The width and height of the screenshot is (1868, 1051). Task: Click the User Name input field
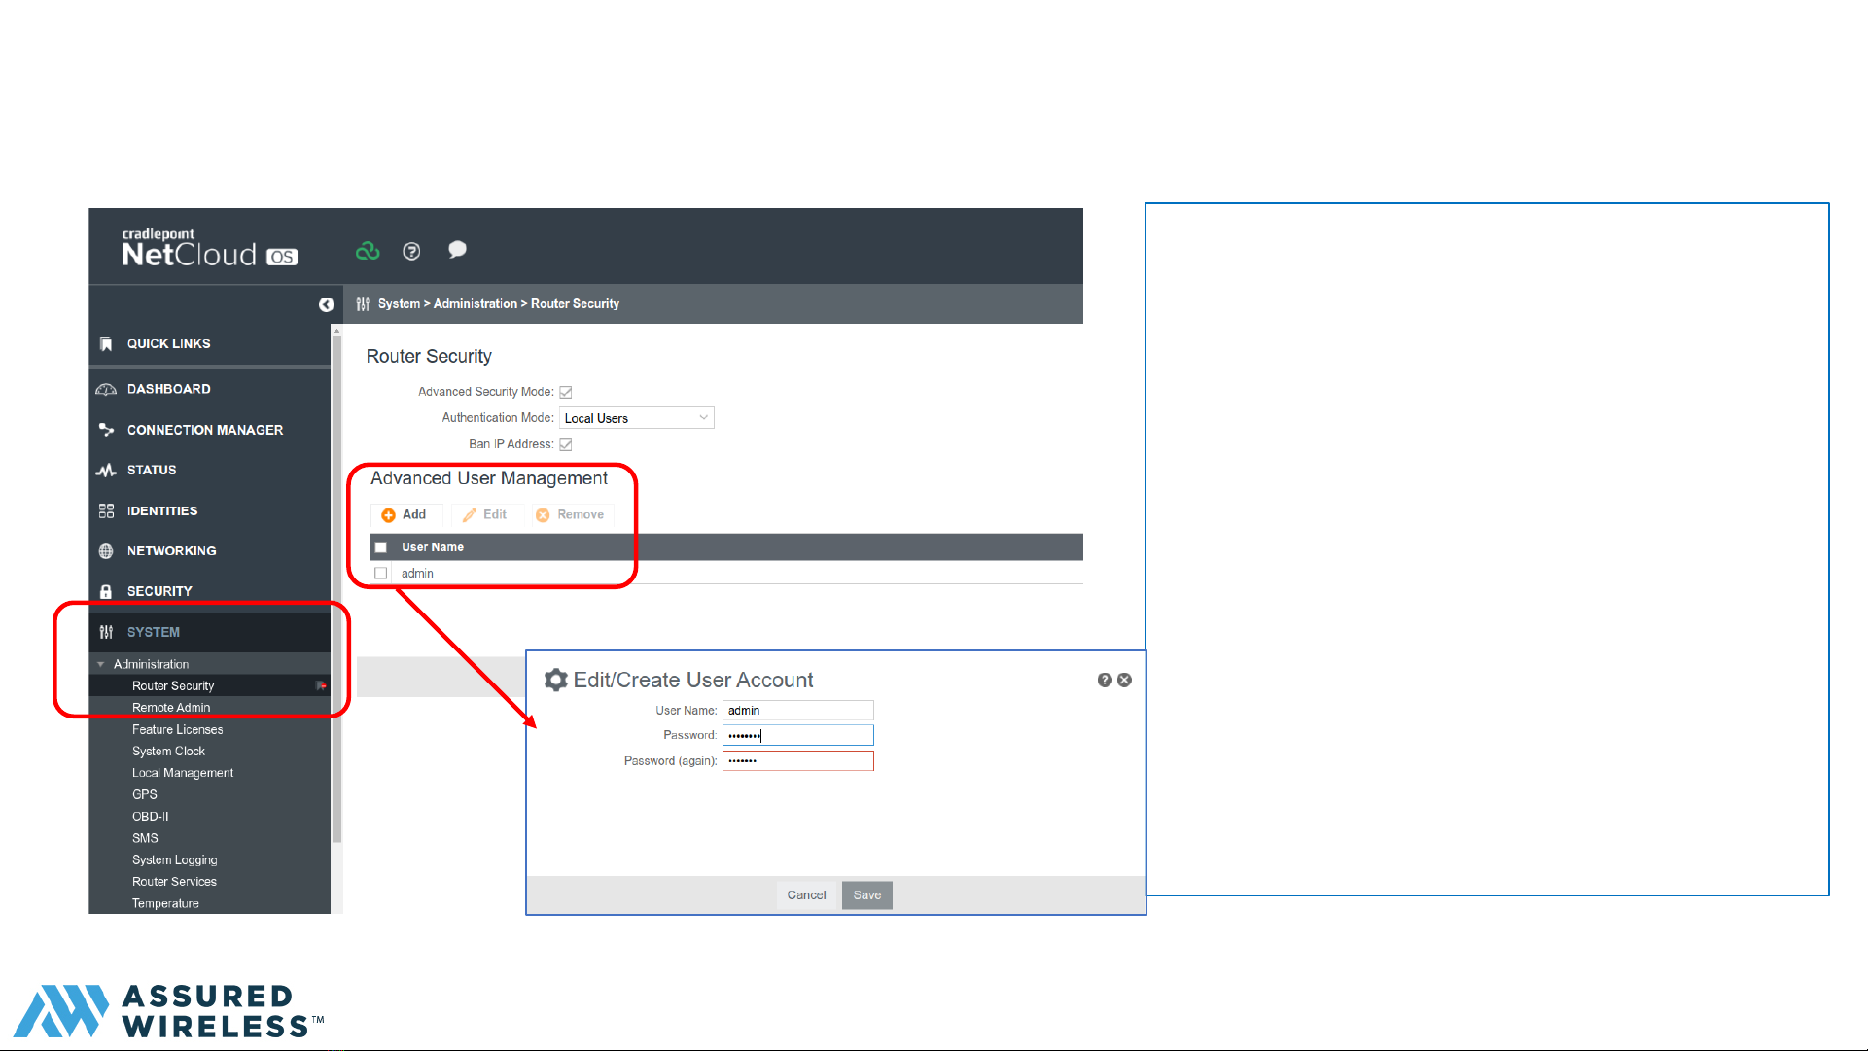[798, 711]
